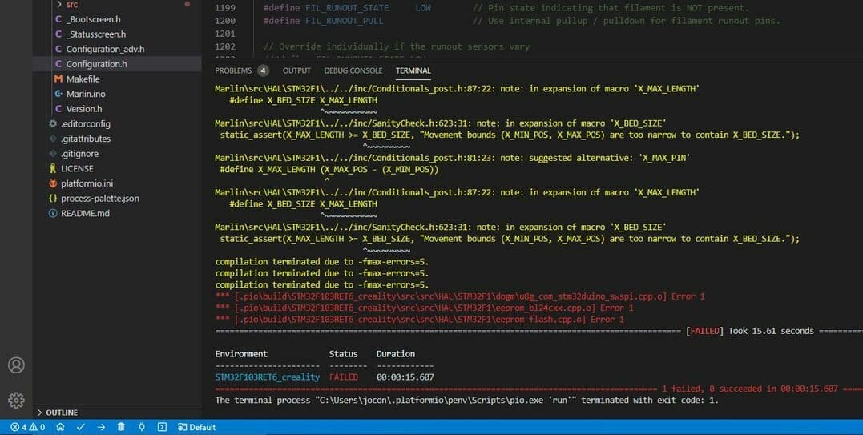Switch the Default project environment
Image resolution: width=863 pixels, height=435 pixels.
(196, 427)
